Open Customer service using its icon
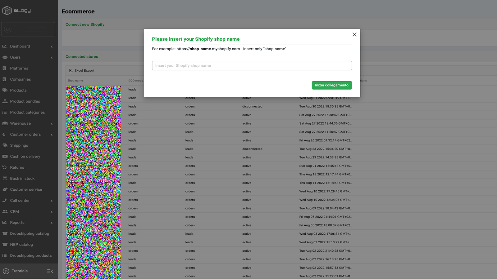Image resolution: width=497 pixels, height=279 pixels. (x=5, y=189)
